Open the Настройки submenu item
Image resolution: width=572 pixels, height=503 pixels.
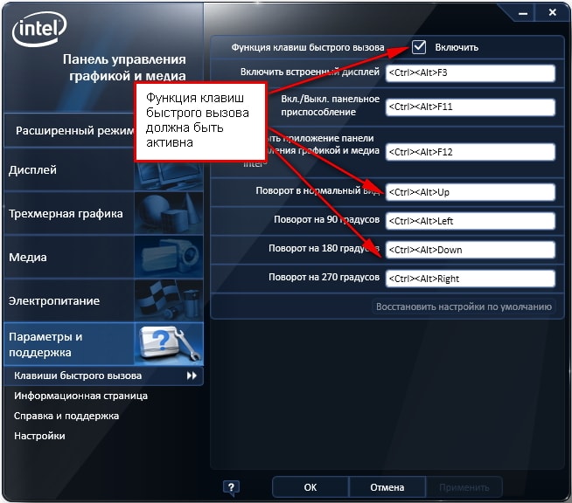[39, 436]
